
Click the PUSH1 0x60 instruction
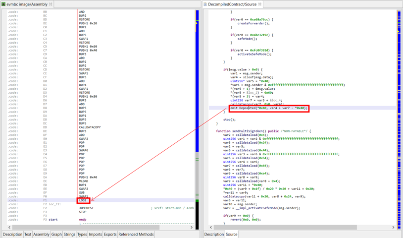tap(88, 47)
